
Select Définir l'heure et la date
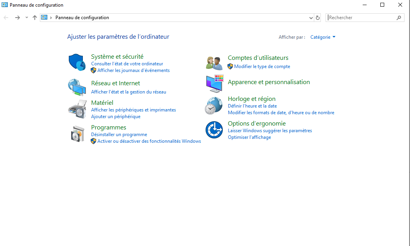(x=252, y=106)
